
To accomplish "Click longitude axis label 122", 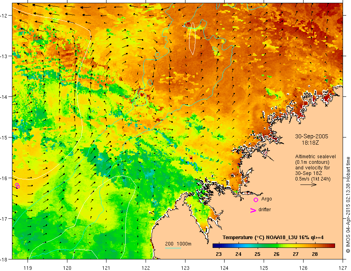I will pos(146,268).
